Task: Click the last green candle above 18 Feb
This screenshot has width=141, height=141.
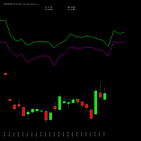Action: (x=105, y=96)
